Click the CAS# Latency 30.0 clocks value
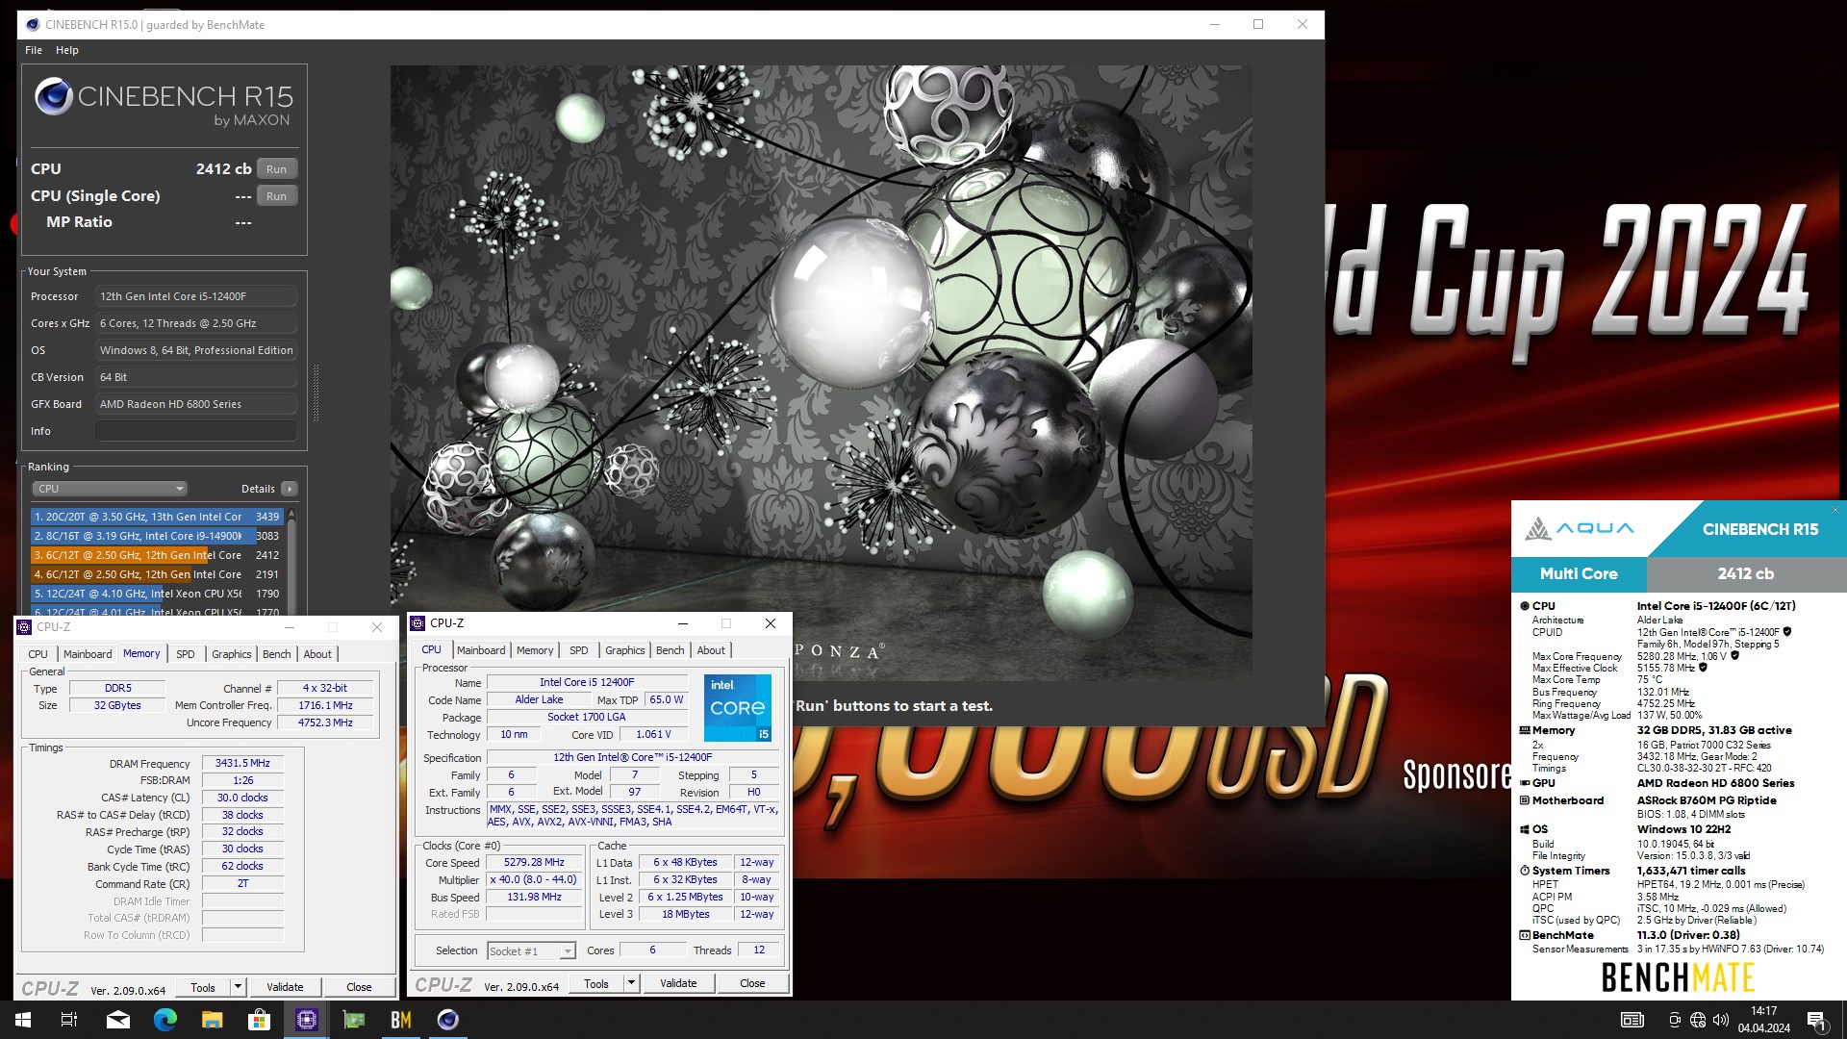The height and width of the screenshot is (1039, 1847). [x=242, y=798]
